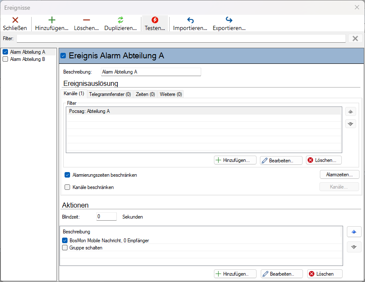The width and height of the screenshot is (365, 282).
Task: Move channel filter up with arrow
Action: [x=351, y=112]
